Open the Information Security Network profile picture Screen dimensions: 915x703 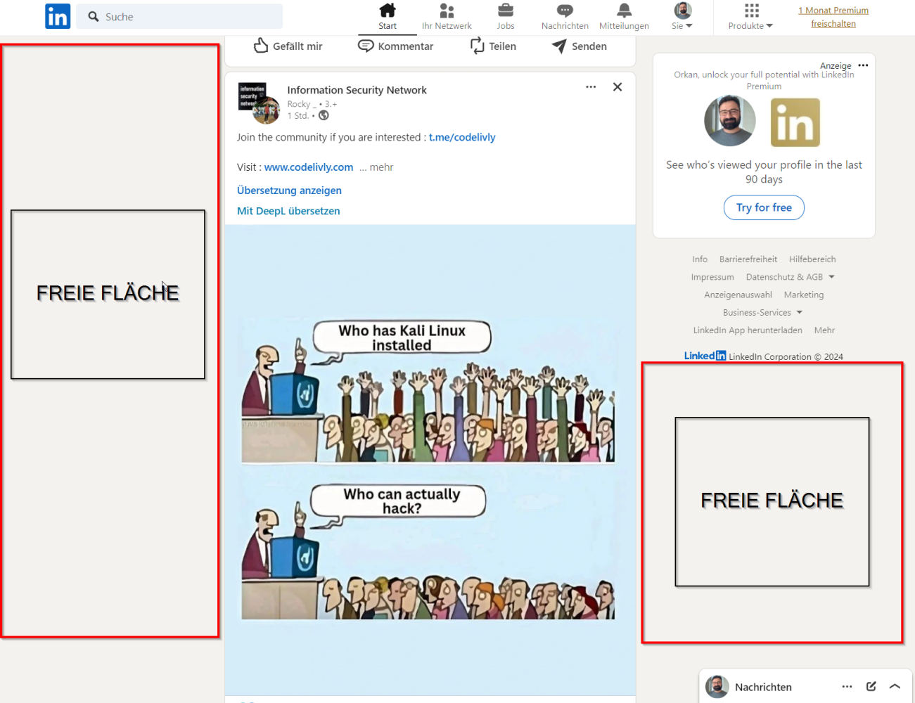[259, 103]
